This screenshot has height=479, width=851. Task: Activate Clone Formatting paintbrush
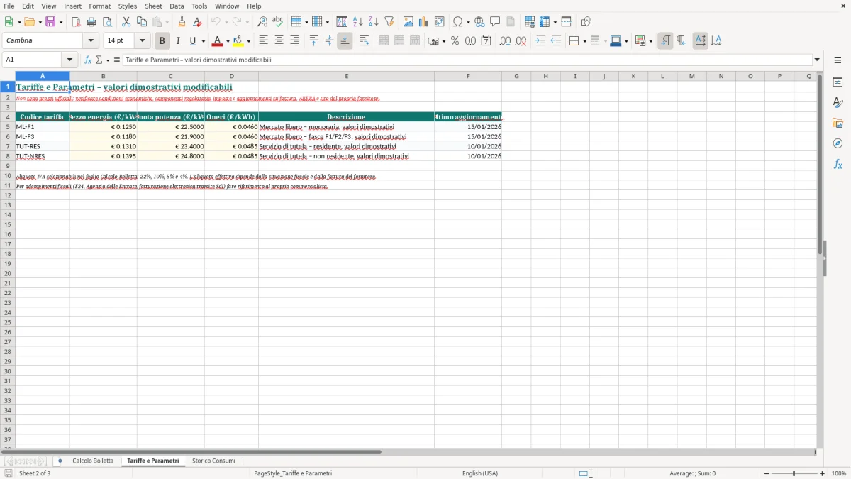(x=182, y=22)
